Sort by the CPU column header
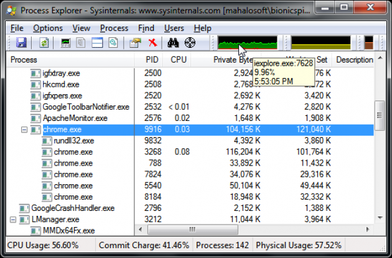Viewport: 392px width, 258px height. point(177,60)
